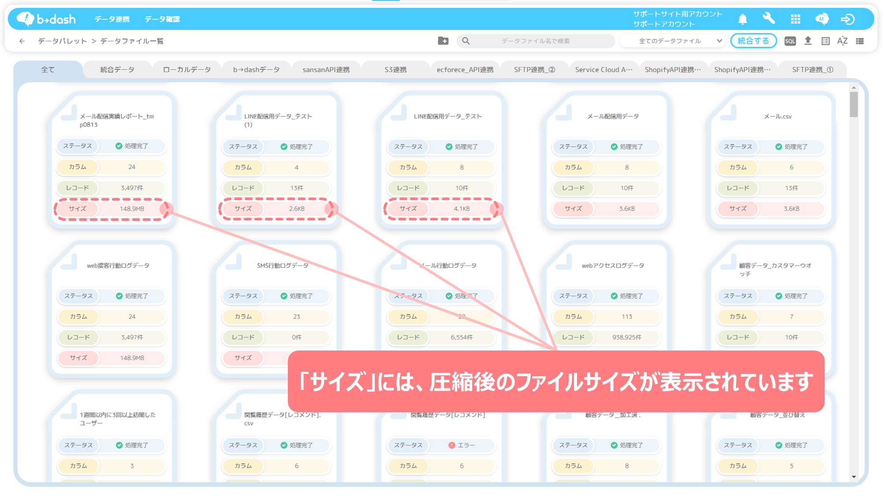Open the apps grid menu
This screenshot has height=496, width=883.
[x=796, y=19]
